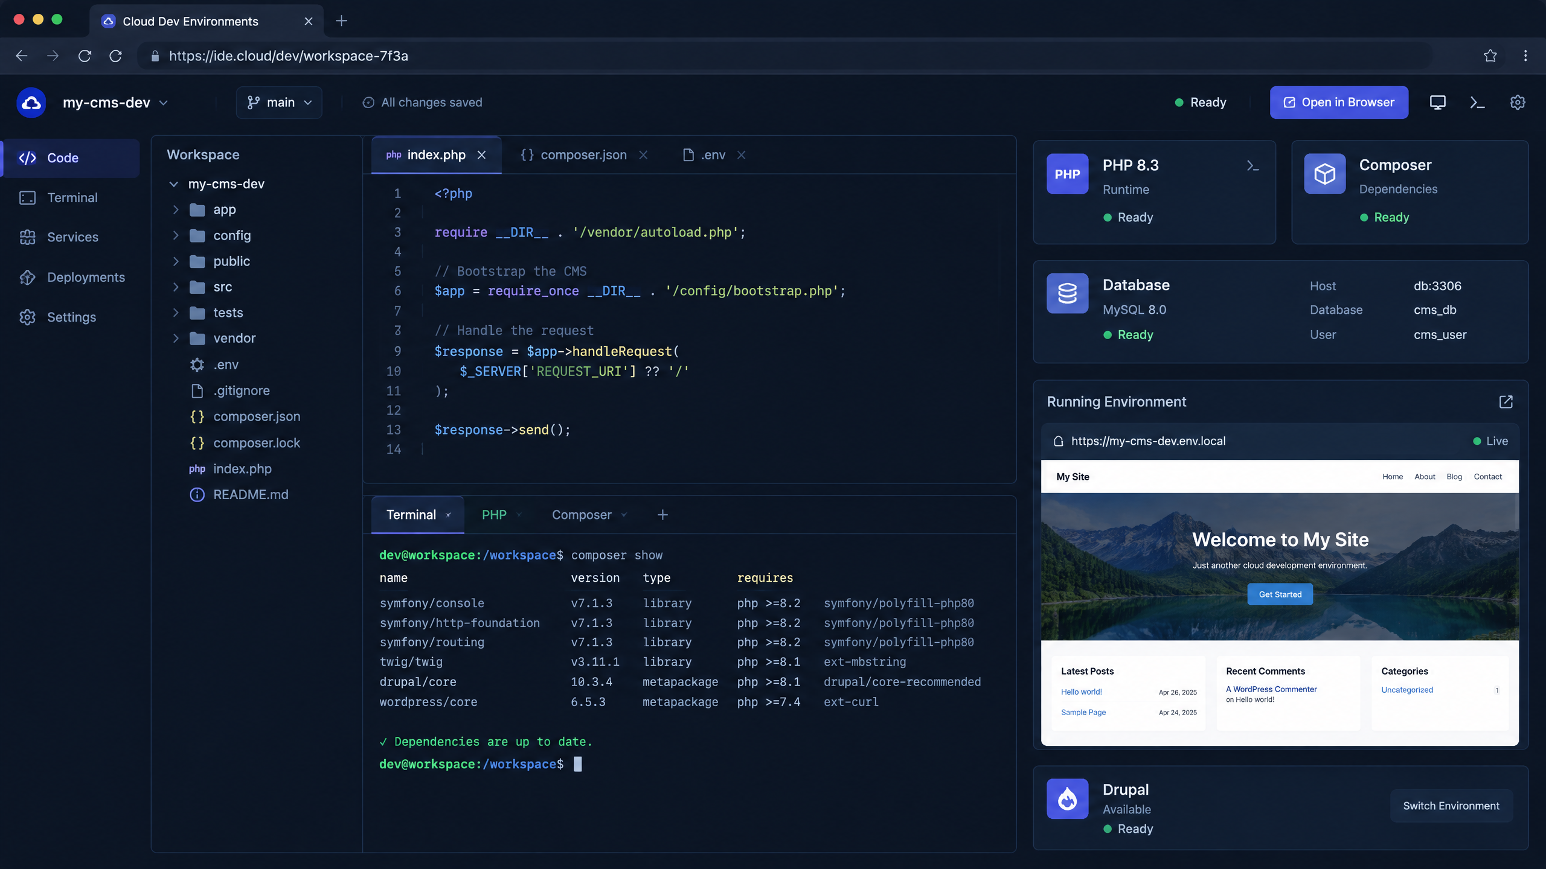Click the Settings sidebar gear icon
This screenshot has height=869, width=1546.
click(27, 317)
